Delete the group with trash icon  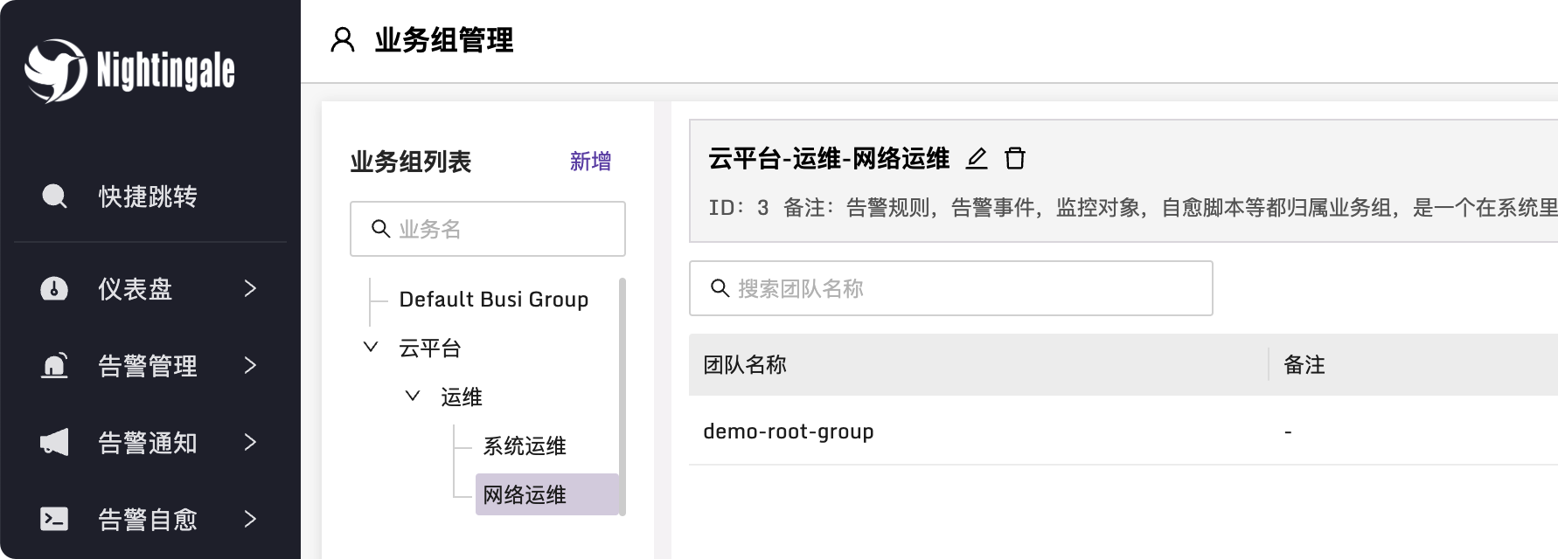(1015, 158)
